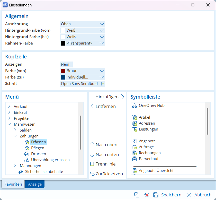The width and height of the screenshot is (216, 200).
Task: Select the Drucken printer icon in menu tree
Action: [27, 154]
